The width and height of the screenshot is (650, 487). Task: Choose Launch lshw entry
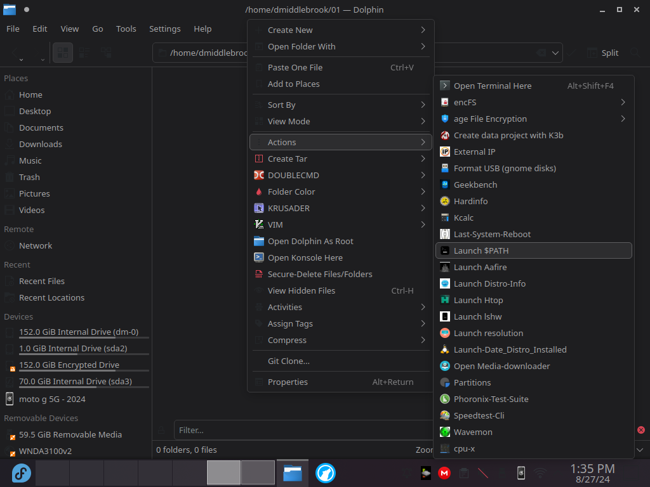(533, 317)
